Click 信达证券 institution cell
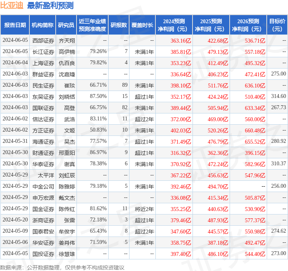288x271 pixels. 43,119
